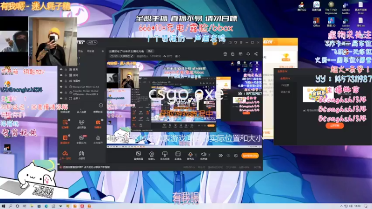Image resolution: width=372 pixels, height=209 pixels.
Task: Open the ellipsis menu on orange window
Action: tap(292, 42)
